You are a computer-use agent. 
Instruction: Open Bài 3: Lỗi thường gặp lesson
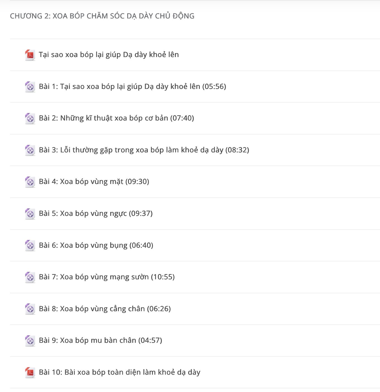pos(144,150)
